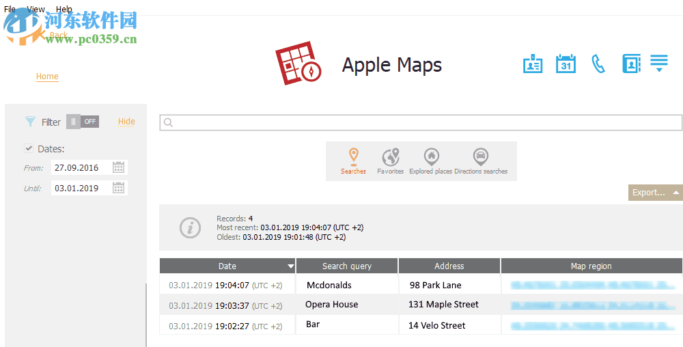Open the Help menu

pos(64,9)
